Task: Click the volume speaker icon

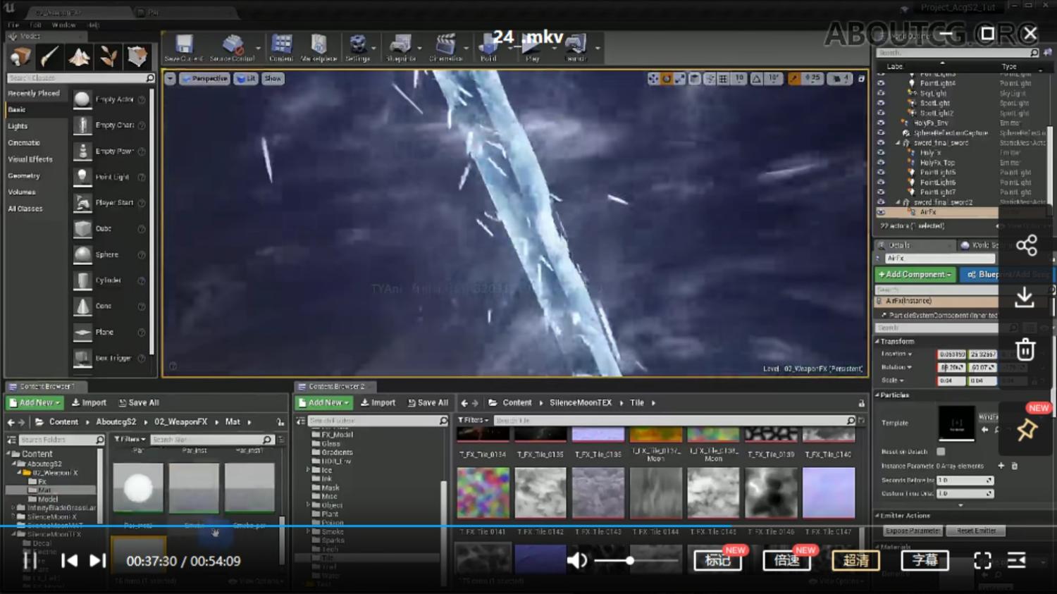Action: 577,561
